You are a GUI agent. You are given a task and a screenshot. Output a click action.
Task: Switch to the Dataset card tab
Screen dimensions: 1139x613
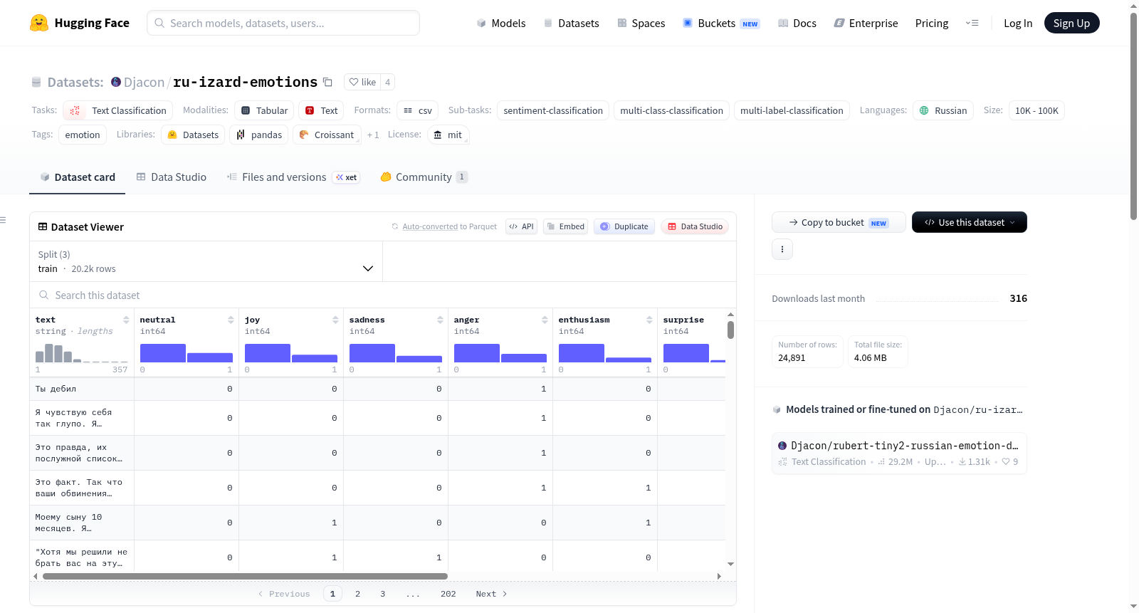pos(78,177)
